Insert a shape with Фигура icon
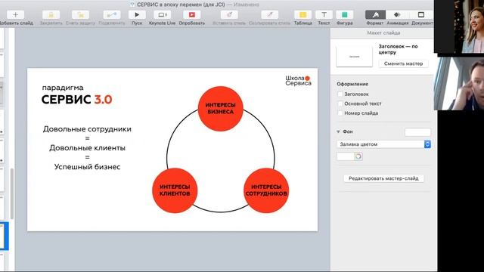The width and height of the screenshot is (484, 272). click(345, 14)
